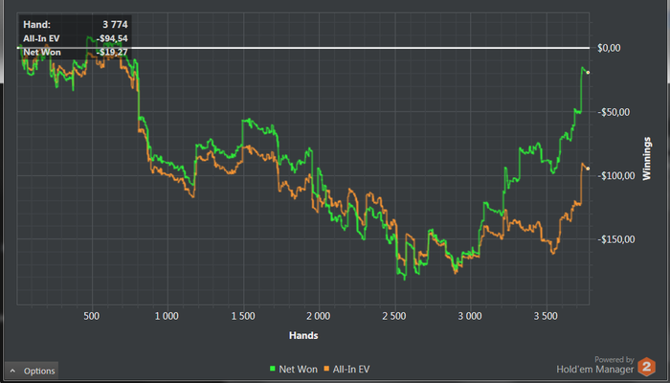Screen dimensions: 670x383
Task: Click the 2 500 hands axis label
Action: coord(394,316)
